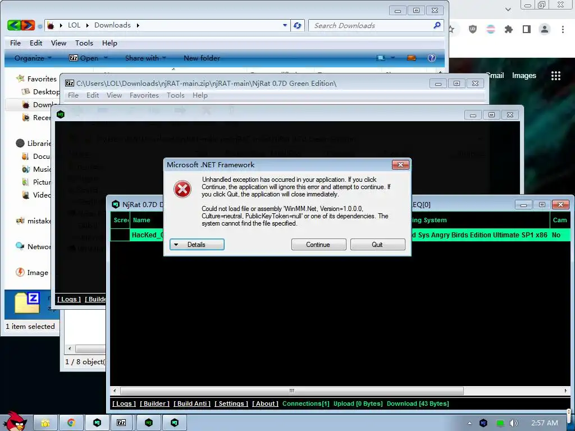Show hidden system tray icons
Image resolution: width=575 pixels, height=431 pixels.
click(469, 423)
